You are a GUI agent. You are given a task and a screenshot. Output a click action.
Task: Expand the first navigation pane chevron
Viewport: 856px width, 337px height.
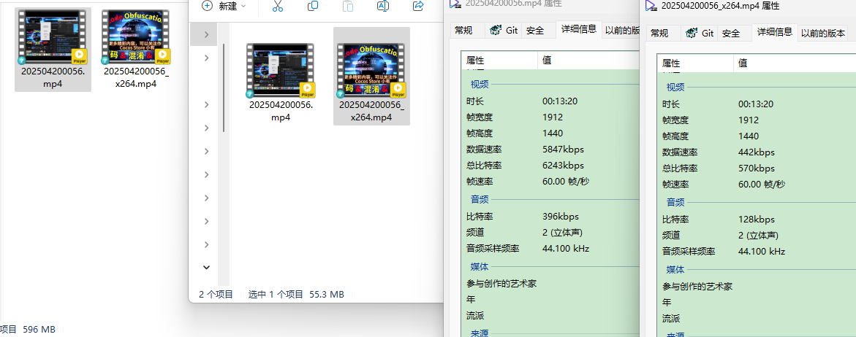tap(206, 35)
